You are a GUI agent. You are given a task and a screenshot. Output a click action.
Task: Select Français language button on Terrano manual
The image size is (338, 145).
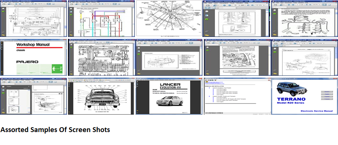click(327, 99)
